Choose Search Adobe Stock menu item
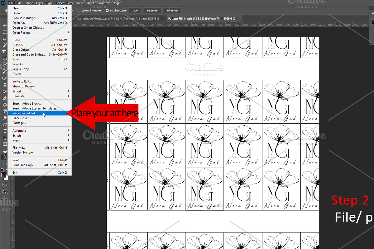 (x=40, y=104)
